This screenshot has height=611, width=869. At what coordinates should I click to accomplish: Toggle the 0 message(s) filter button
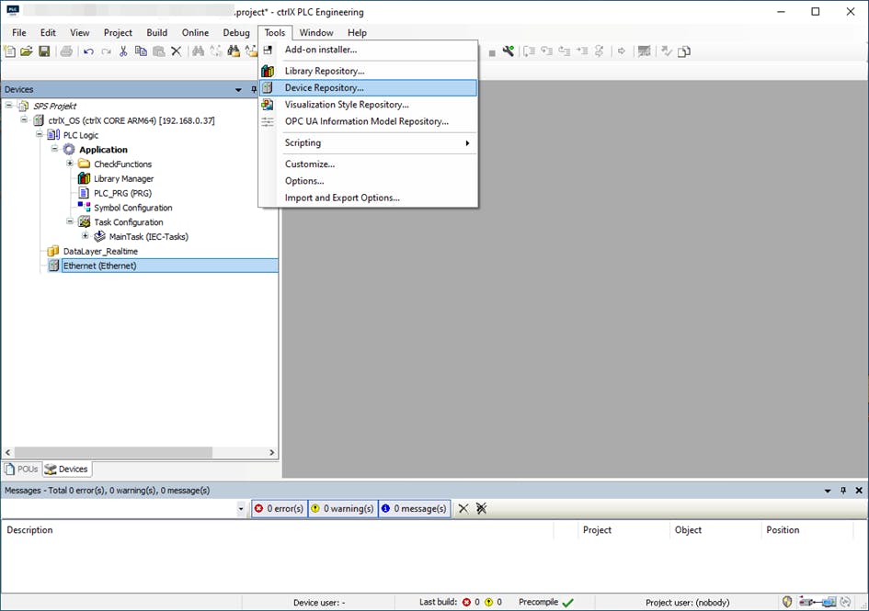[413, 508]
